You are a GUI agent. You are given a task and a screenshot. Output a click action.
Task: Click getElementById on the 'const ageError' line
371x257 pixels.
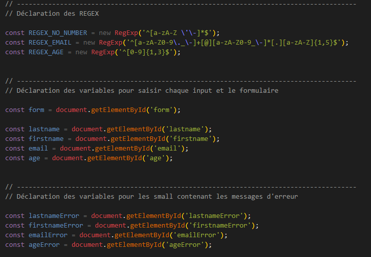134,245
